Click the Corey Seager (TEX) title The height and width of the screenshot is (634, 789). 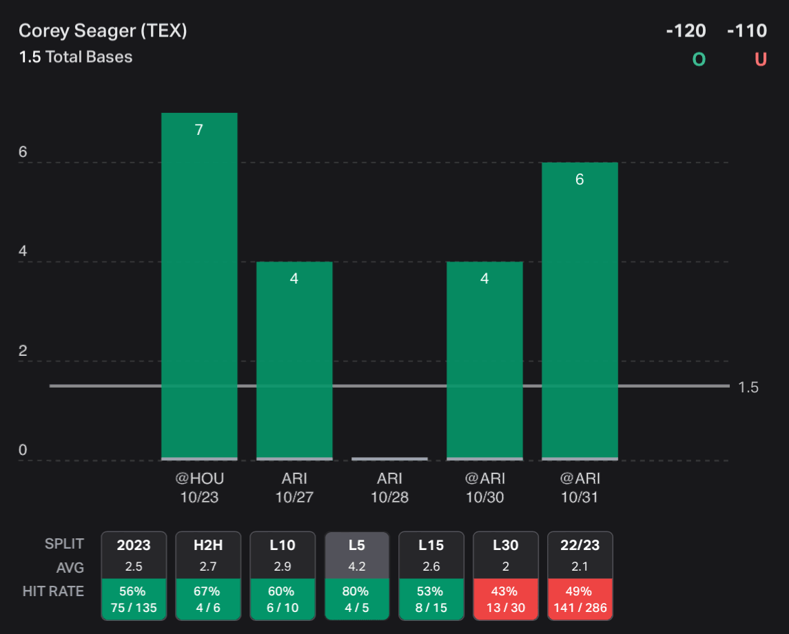pyautogui.click(x=103, y=31)
